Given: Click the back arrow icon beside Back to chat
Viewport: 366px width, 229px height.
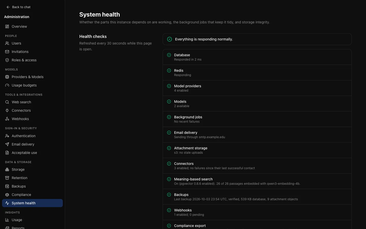Looking at the screenshot, I should 8,7.
